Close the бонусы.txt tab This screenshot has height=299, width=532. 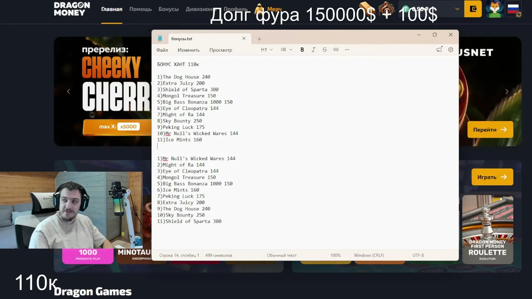point(244,39)
